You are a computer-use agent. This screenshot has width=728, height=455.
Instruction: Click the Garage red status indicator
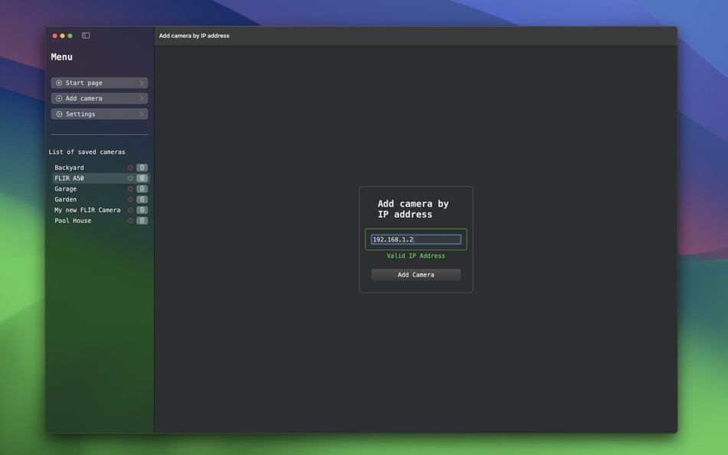(130, 189)
